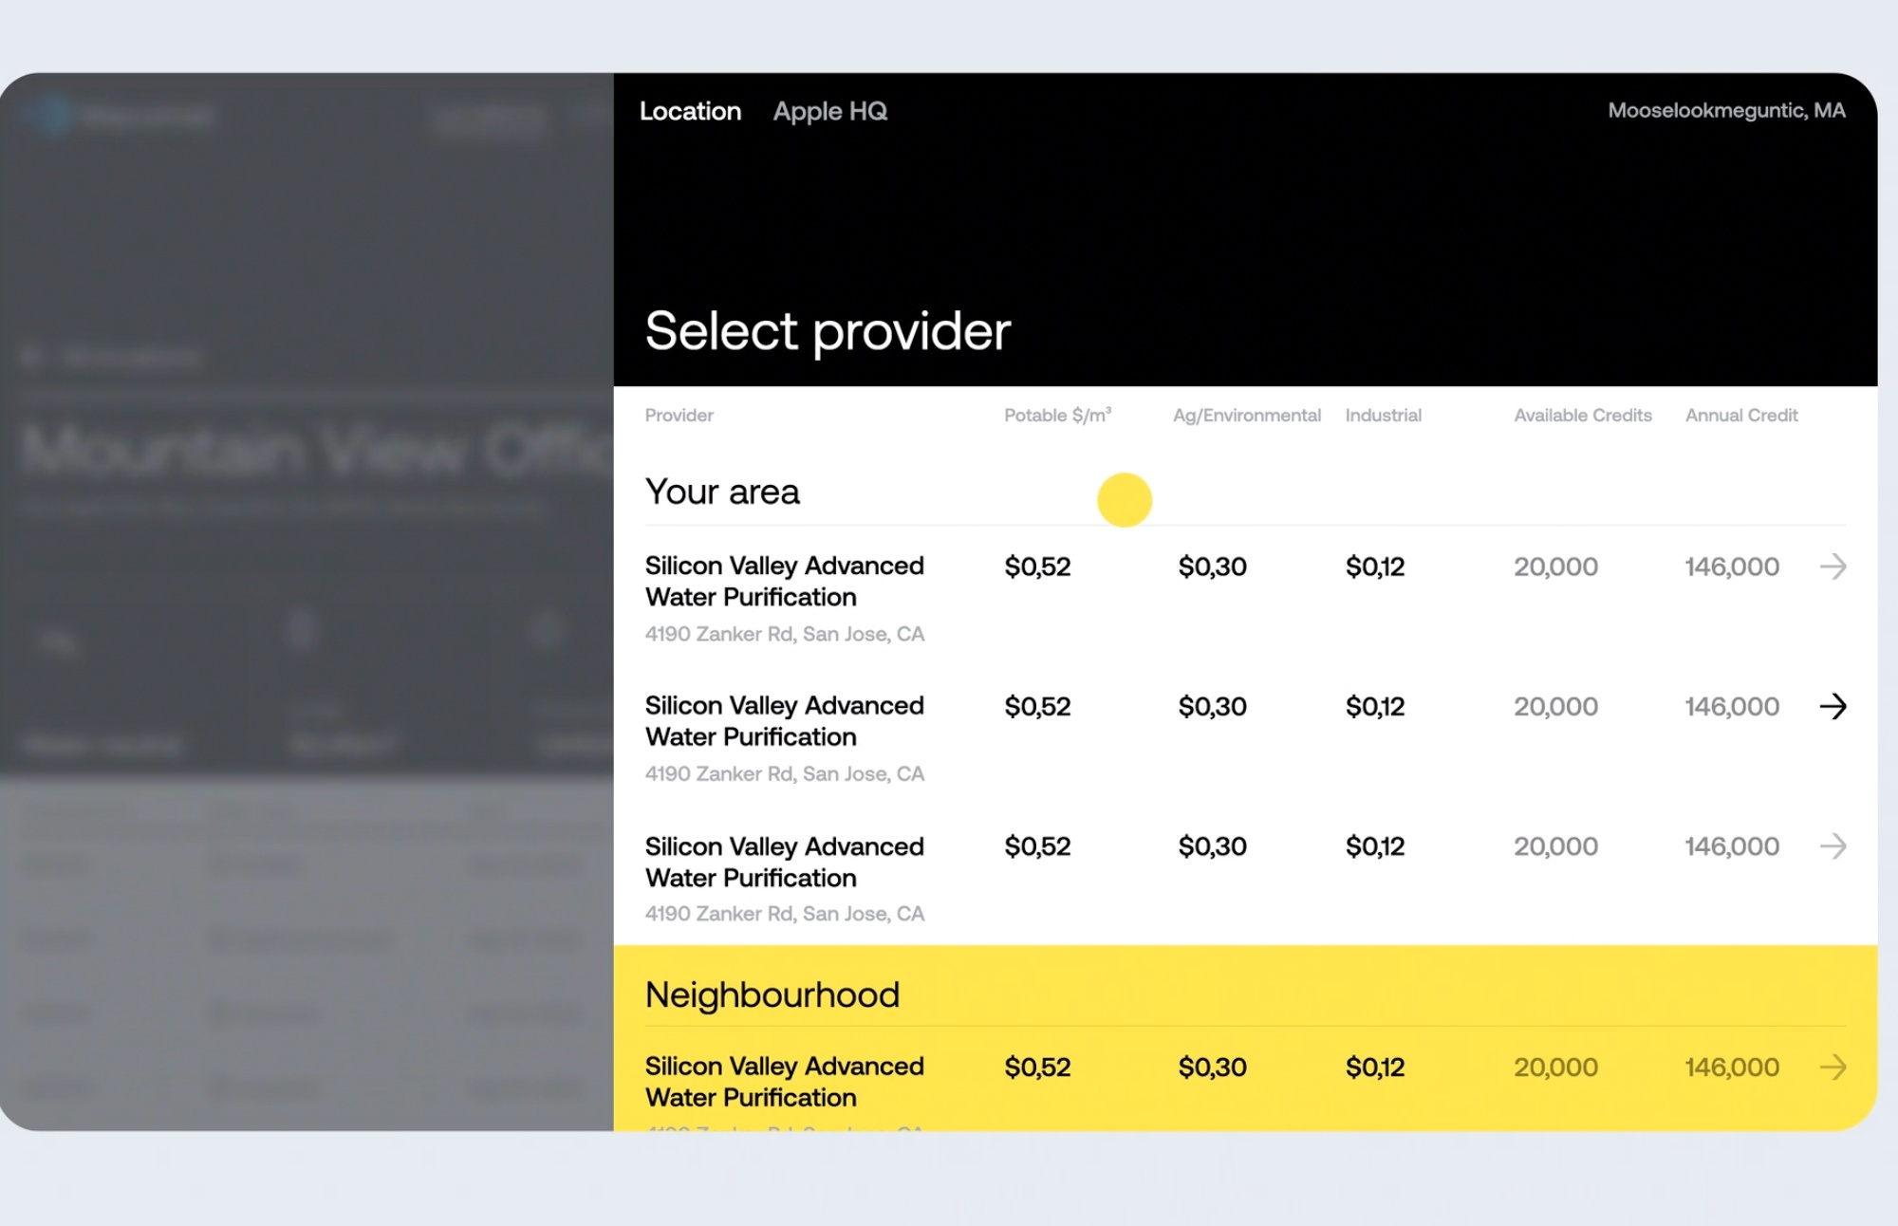
Task: Click the Annual Credit column header
Action: [x=1741, y=415]
